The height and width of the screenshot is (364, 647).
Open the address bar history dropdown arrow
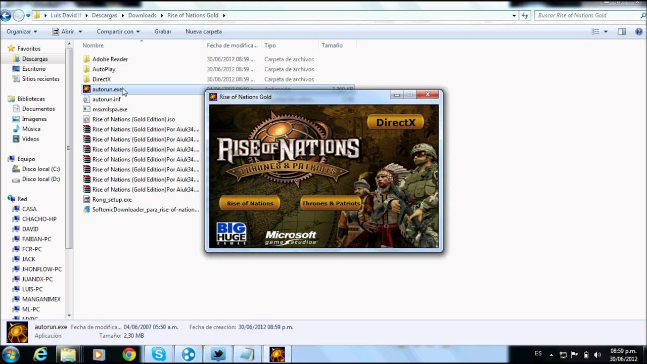tap(514, 15)
